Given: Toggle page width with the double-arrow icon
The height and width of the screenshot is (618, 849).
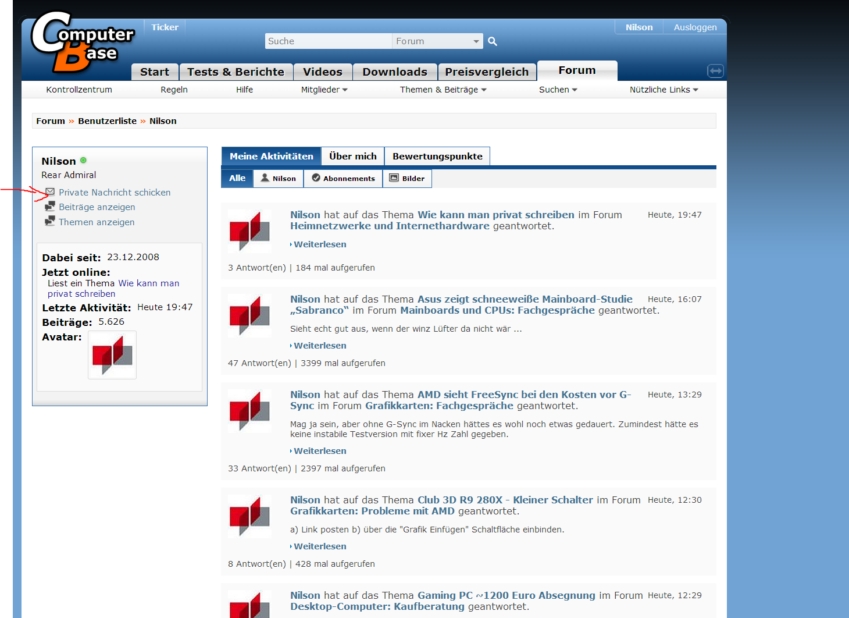Looking at the screenshot, I should pos(715,71).
